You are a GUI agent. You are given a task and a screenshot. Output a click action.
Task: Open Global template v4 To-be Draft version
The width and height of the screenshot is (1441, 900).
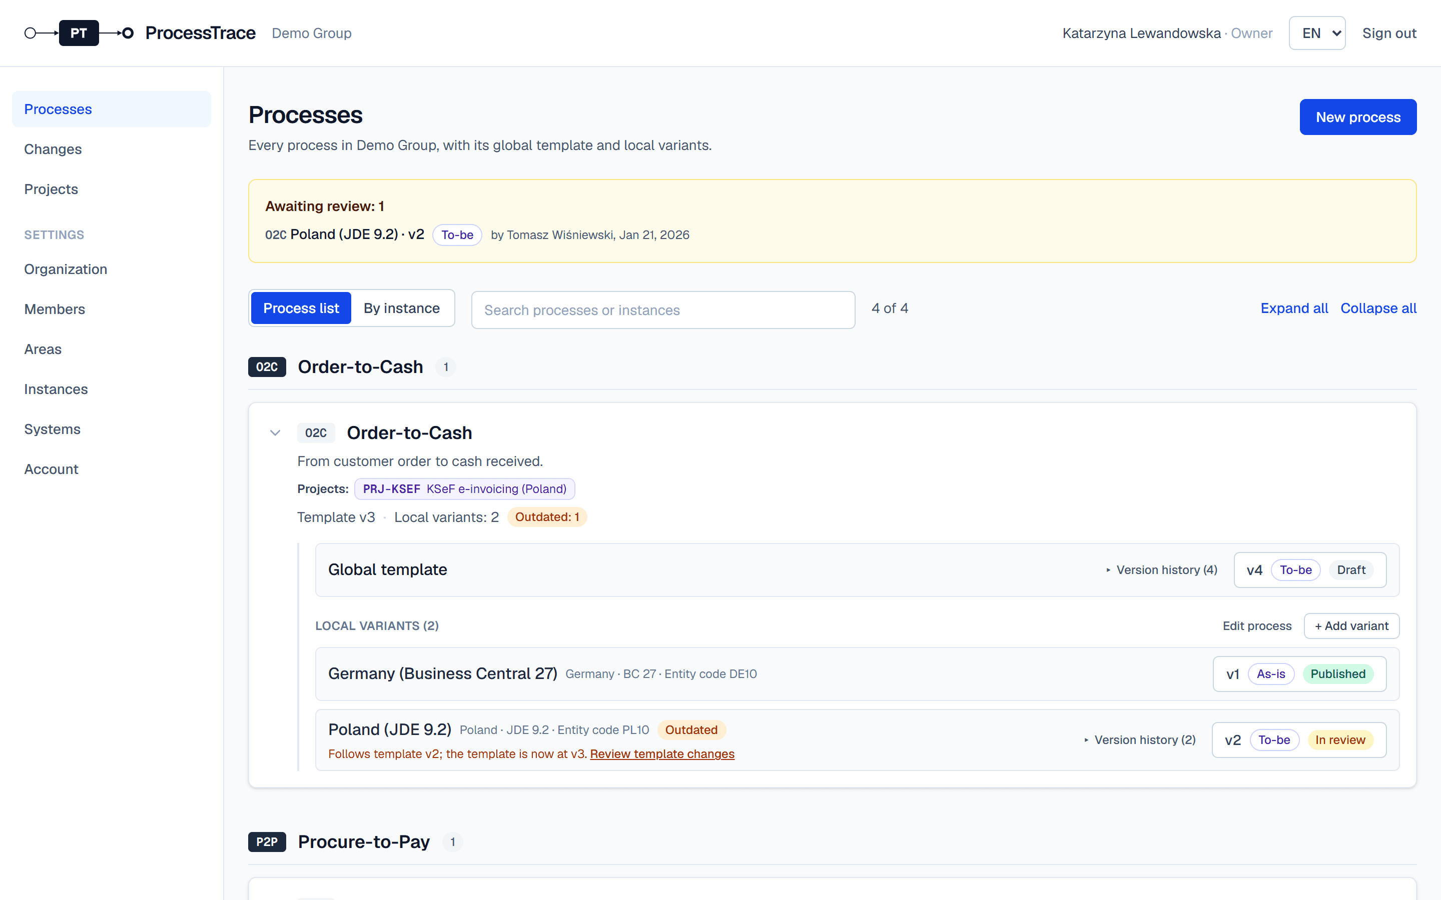(1310, 569)
